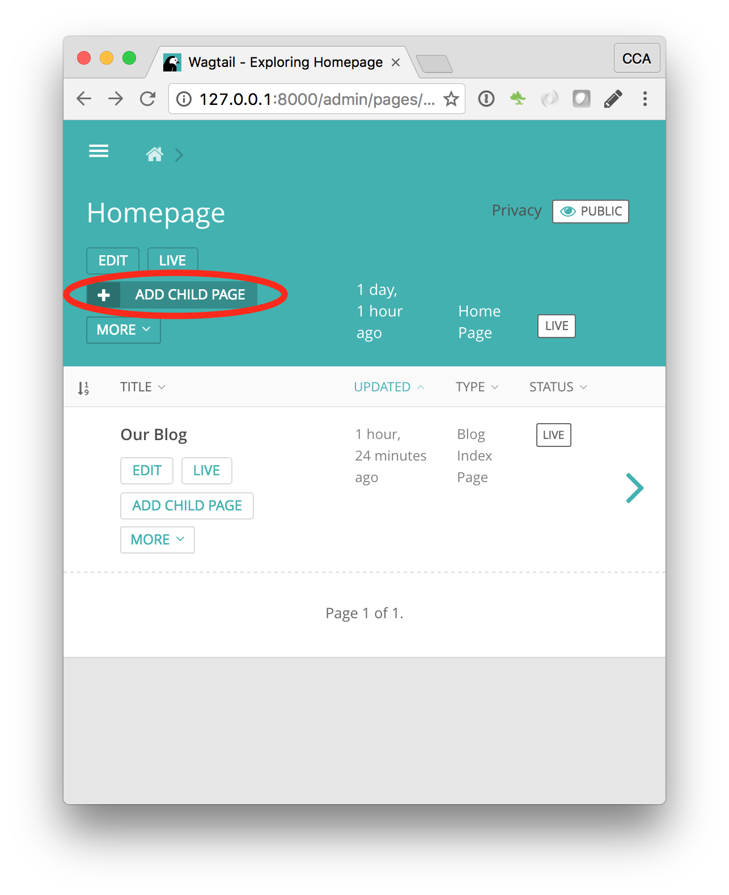Click the browser address bar
This screenshot has width=729, height=895.
[x=316, y=99]
